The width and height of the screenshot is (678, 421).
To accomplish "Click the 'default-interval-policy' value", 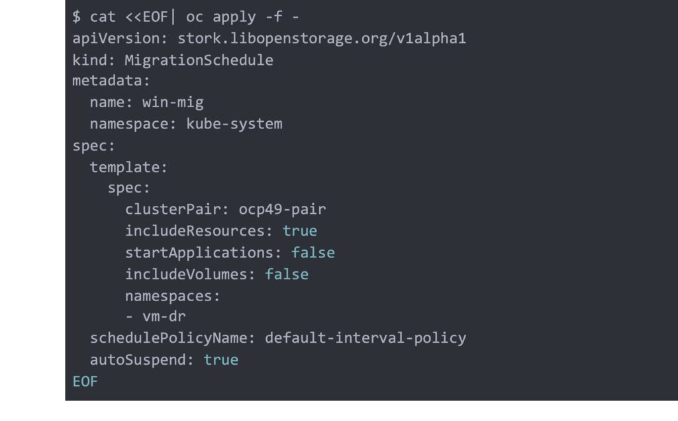I will pyautogui.click(x=365, y=338).
